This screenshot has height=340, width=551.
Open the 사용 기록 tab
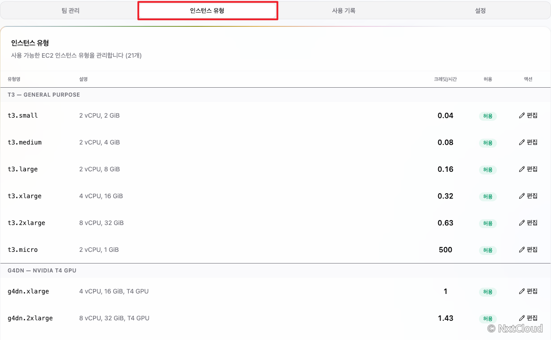pos(343,11)
